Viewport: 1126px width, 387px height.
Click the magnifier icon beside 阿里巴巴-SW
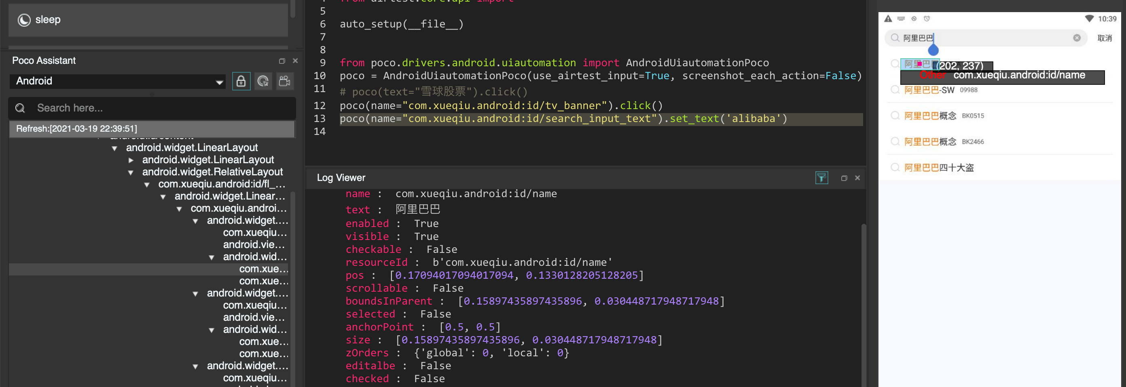(895, 90)
